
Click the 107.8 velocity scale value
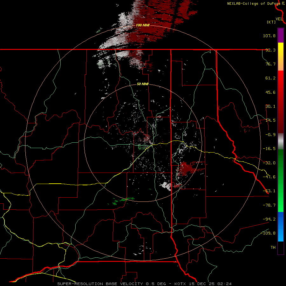(269, 36)
